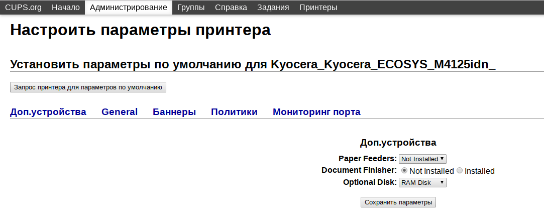Click the Сохранить параметры button

(398, 202)
